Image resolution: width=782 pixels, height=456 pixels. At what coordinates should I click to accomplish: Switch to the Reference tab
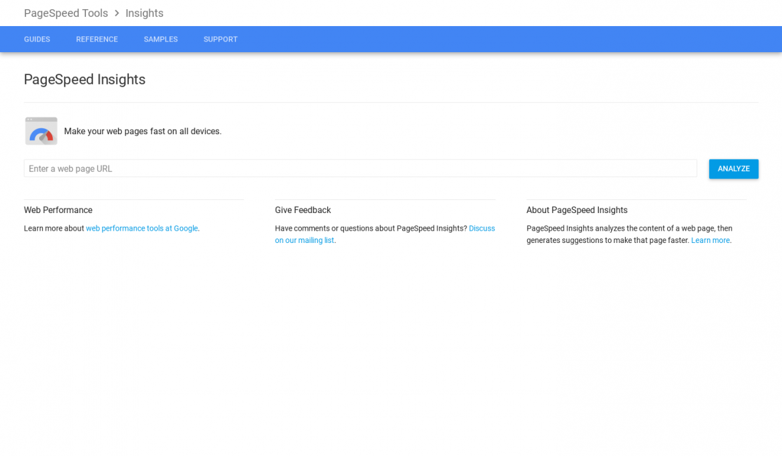(x=97, y=39)
